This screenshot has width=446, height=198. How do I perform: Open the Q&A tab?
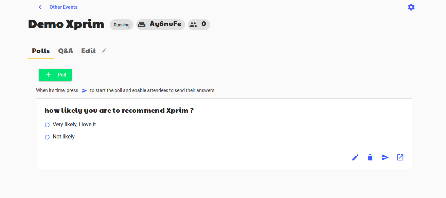tap(66, 51)
